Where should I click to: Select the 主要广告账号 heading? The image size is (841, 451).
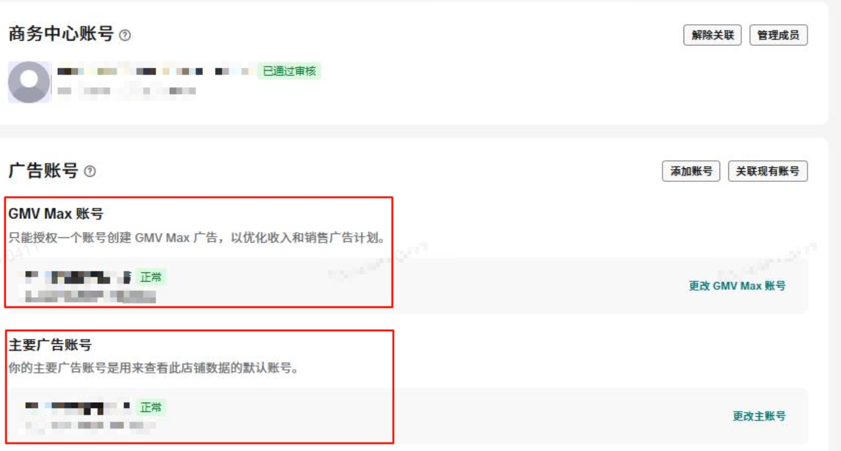tap(50, 345)
